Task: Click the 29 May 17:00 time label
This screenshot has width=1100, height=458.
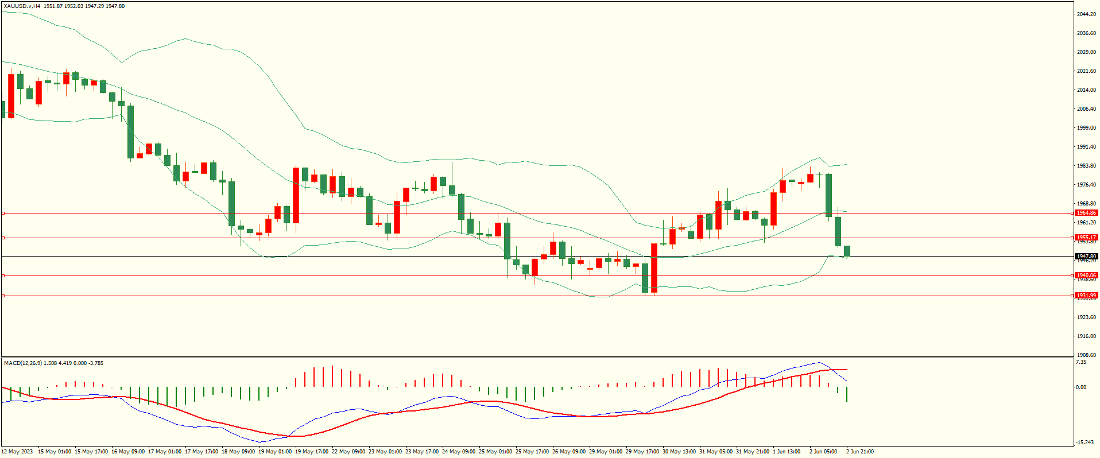Action: point(642,452)
